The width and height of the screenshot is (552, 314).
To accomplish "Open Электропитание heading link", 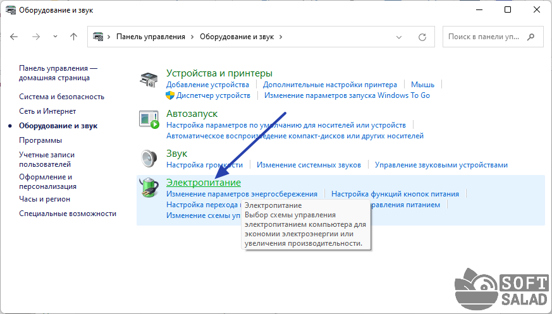I will (x=204, y=183).
